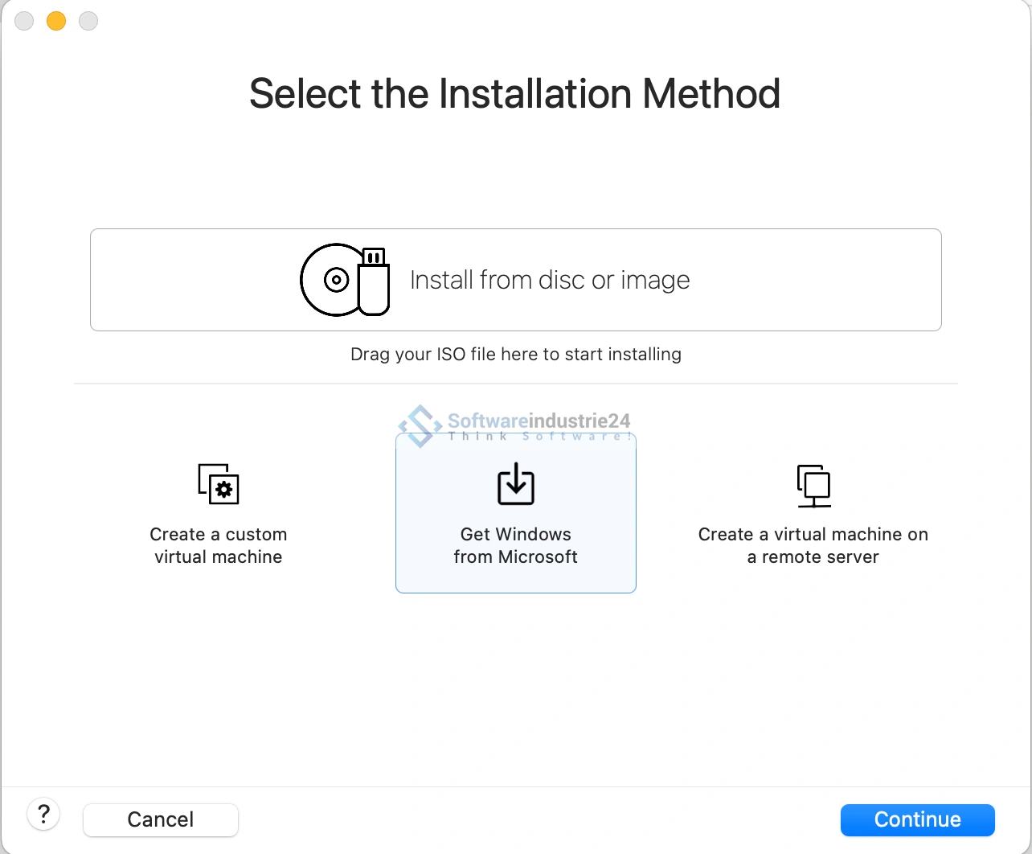Click 'Drag your ISO file here' hint text
This screenshot has width=1032, height=854.
tap(516, 355)
